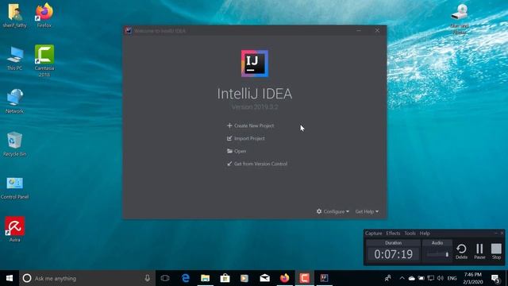
Task: Select Avira desktop shortcut
Action: tap(14, 230)
